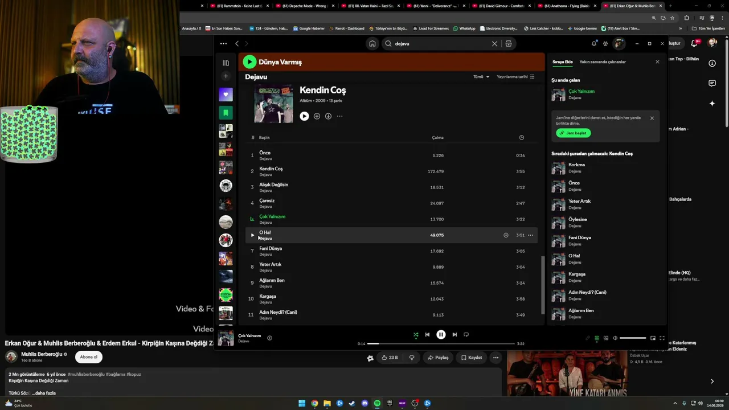Image resolution: width=729 pixels, height=410 pixels.
Task: Open Spotify notifications bell
Action: pos(594,43)
